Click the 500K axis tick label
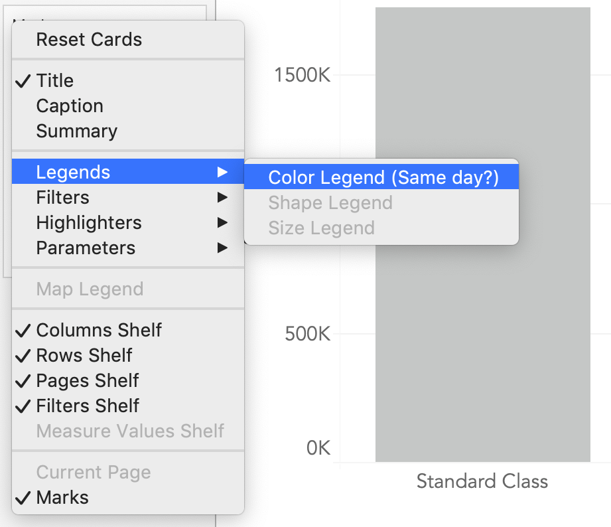The height and width of the screenshot is (527, 611). (307, 333)
